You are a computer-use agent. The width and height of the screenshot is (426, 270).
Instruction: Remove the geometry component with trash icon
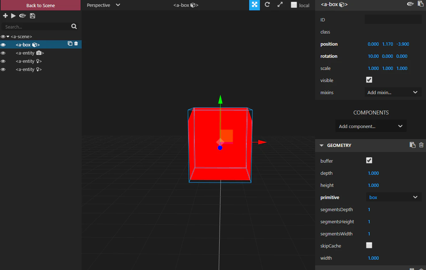click(x=421, y=145)
